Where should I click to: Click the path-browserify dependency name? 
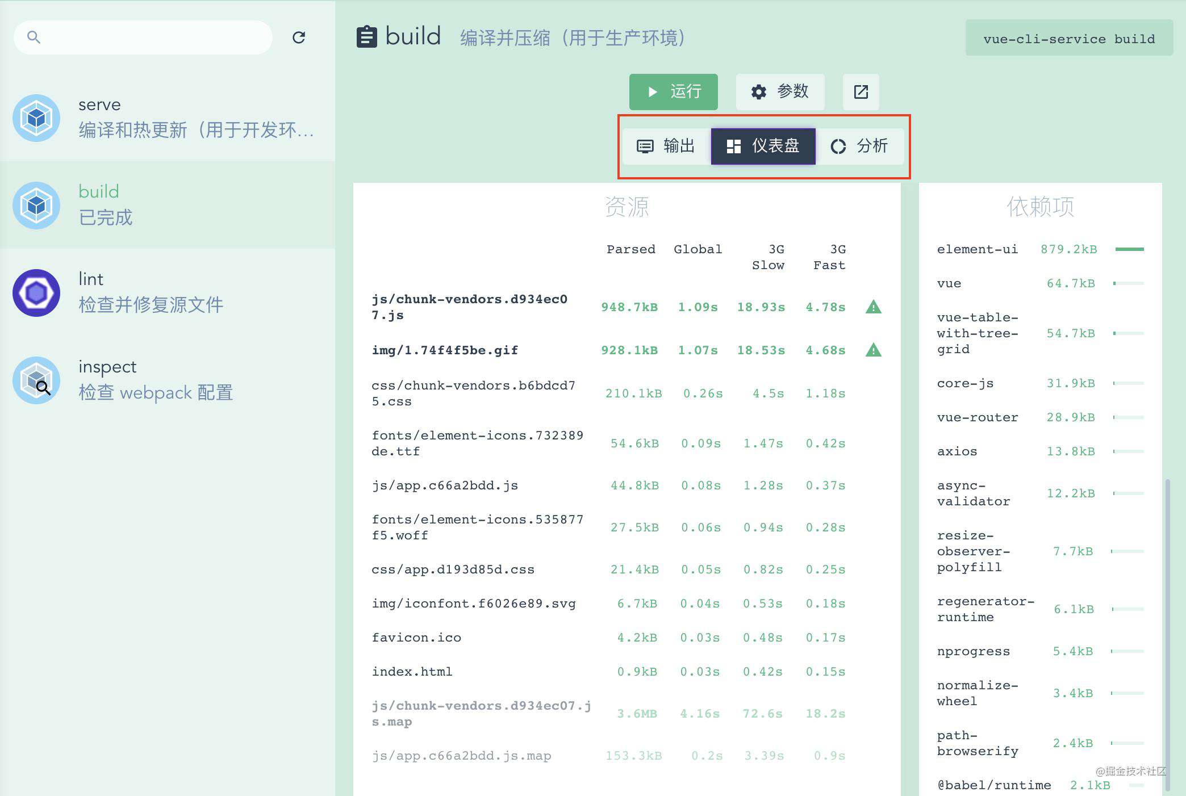pos(978,743)
